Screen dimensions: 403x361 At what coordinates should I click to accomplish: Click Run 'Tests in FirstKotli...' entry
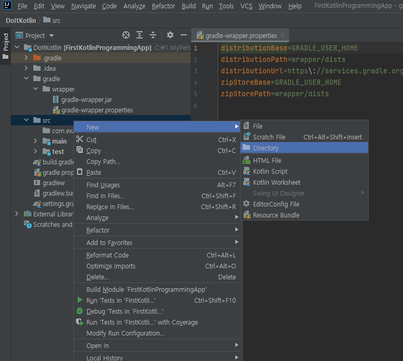(x=157, y=301)
